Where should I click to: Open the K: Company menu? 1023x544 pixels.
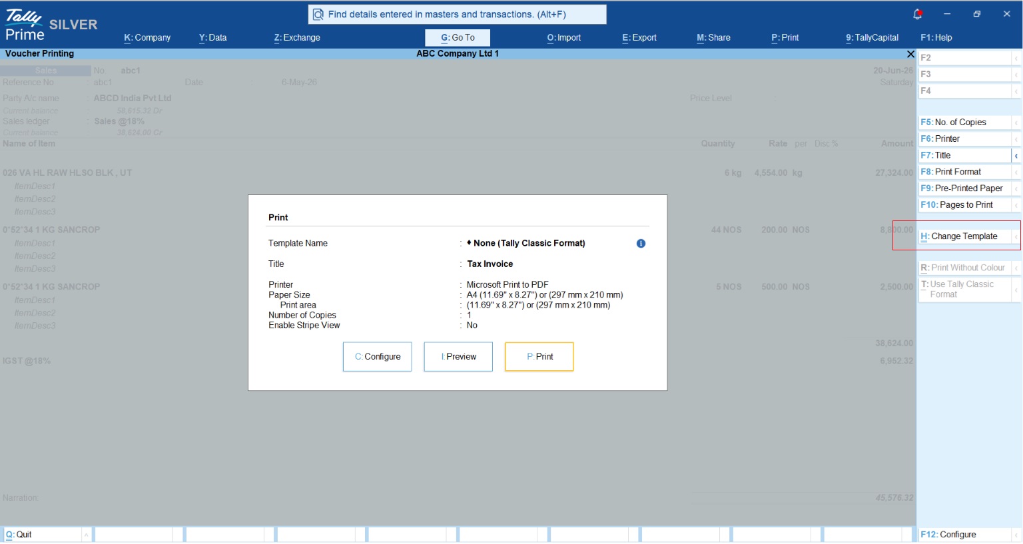coord(147,38)
